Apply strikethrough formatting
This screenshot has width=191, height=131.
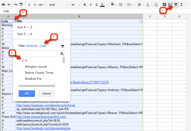coord(97,5)
